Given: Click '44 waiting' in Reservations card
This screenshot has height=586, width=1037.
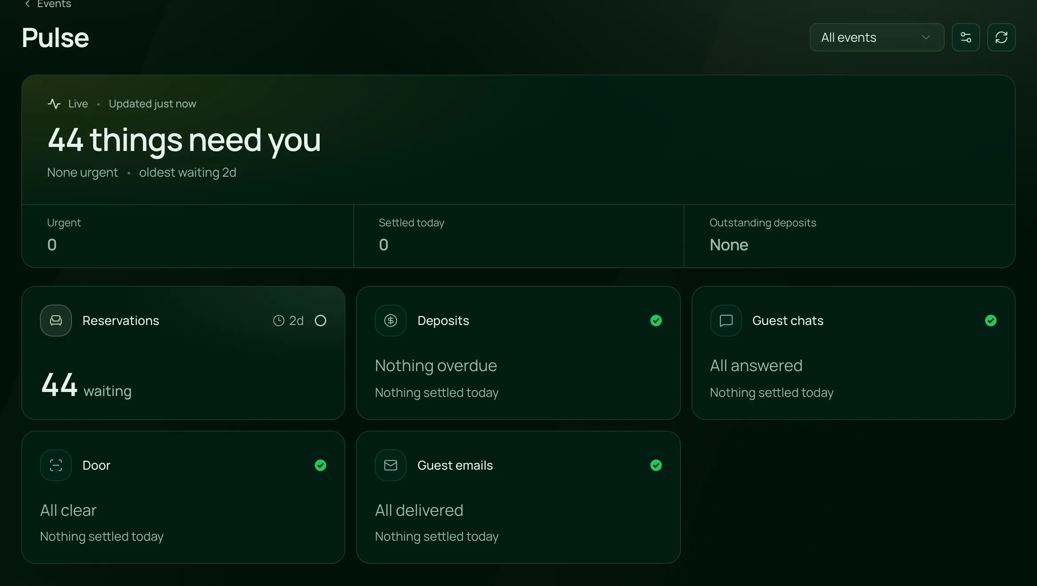Looking at the screenshot, I should [87, 385].
